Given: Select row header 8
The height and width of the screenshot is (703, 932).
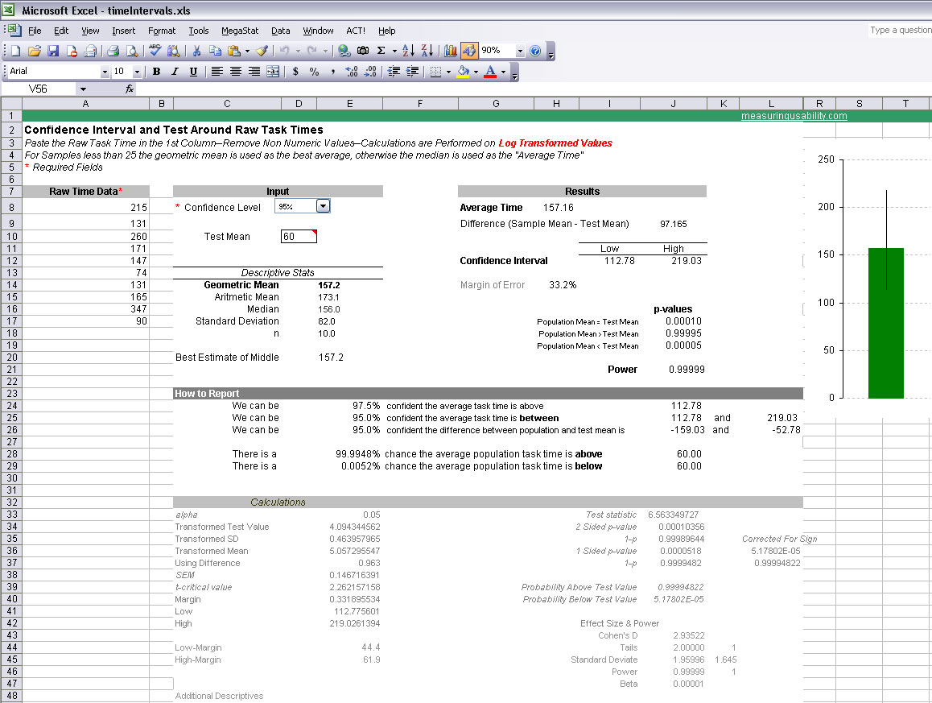Looking at the screenshot, I should tap(11, 207).
